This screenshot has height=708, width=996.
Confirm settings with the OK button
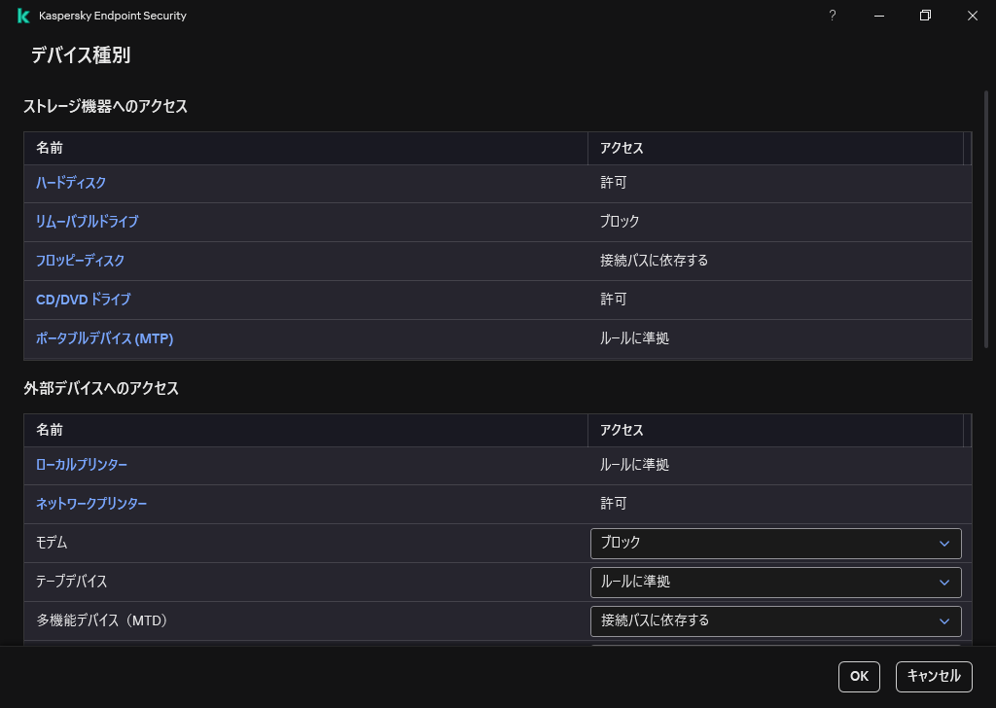click(x=859, y=677)
